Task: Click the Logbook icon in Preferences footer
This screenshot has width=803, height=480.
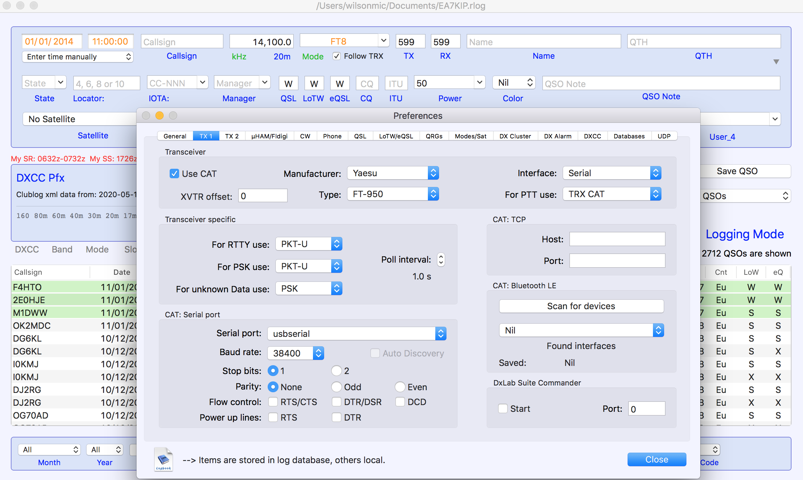Action: click(164, 459)
